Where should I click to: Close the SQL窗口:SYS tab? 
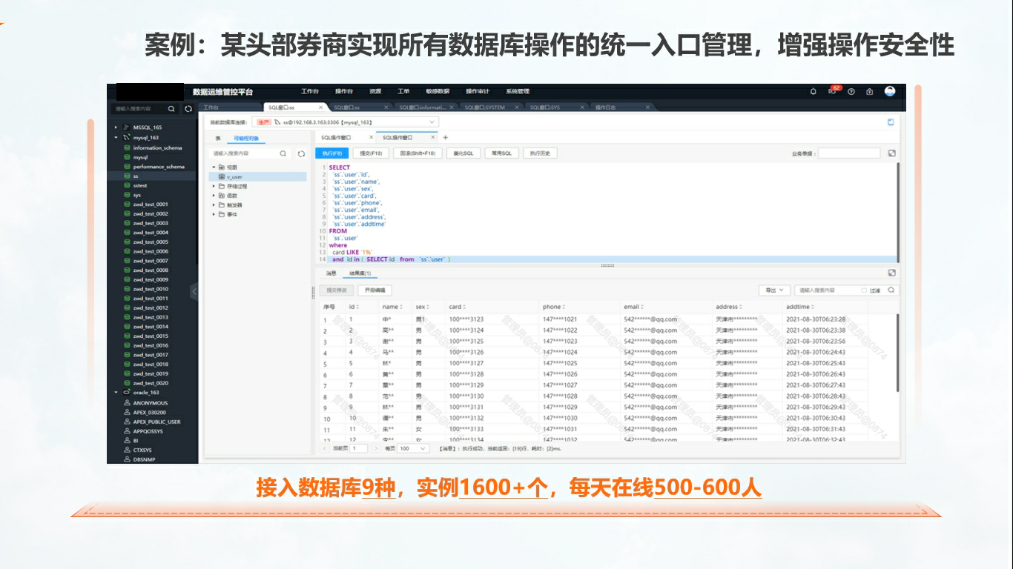582,107
